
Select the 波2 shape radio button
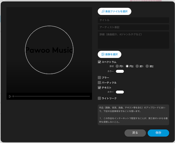pyautogui.click(x=147, y=66)
